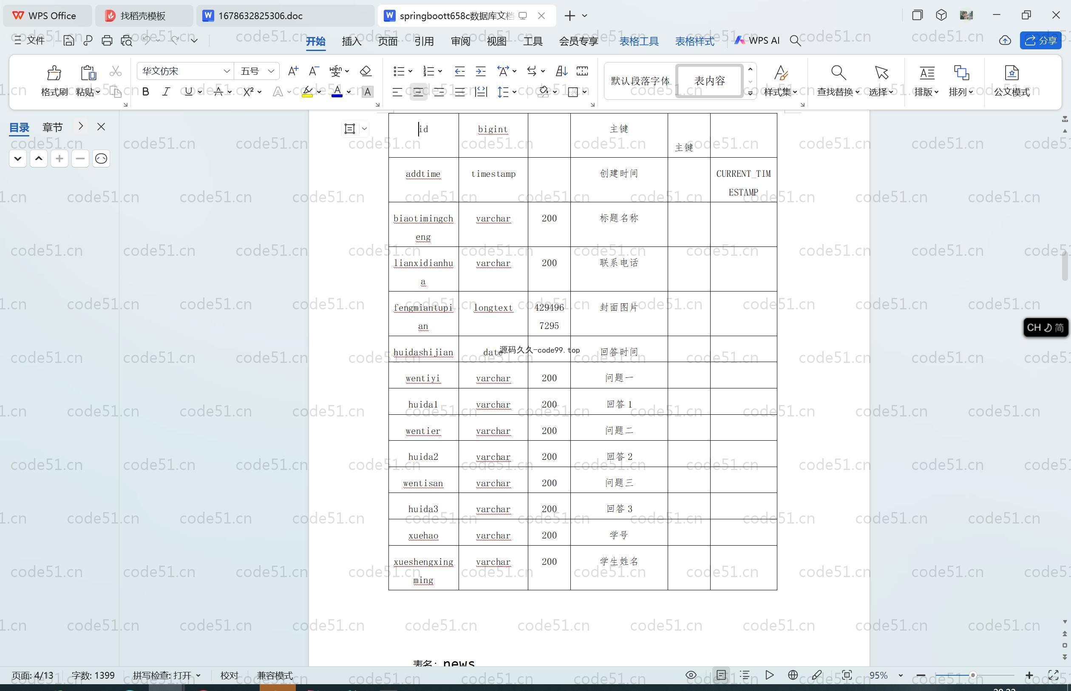Increase font size with the A+ icon
The image size is (1071, 691).
pos(293,71)
